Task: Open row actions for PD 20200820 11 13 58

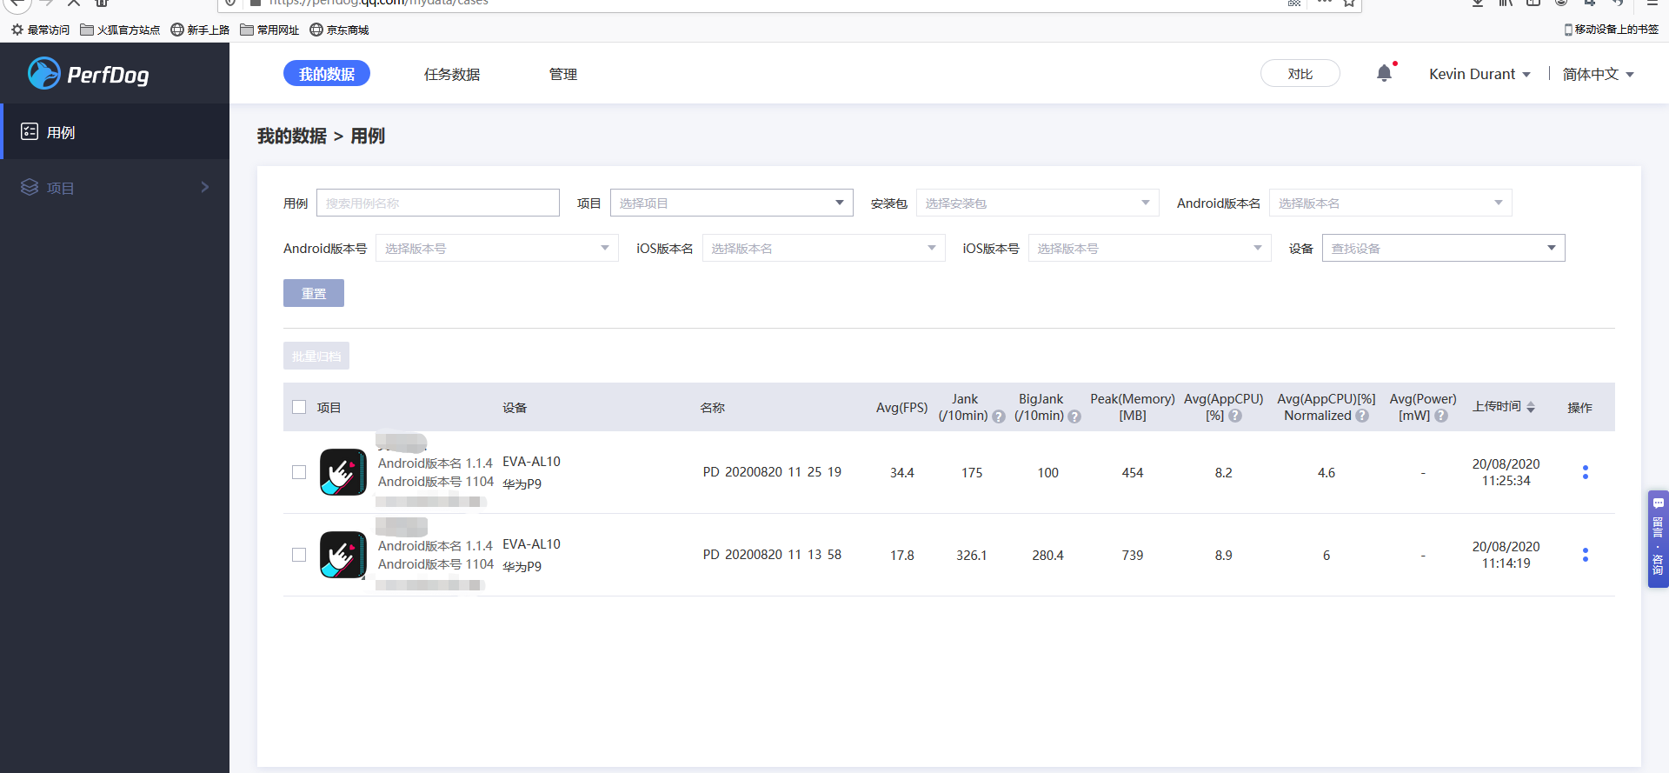Action: pyautogui.click(x=1586, y=555)
